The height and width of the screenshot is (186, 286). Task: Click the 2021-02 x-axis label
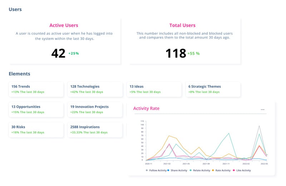coord(167,164)
